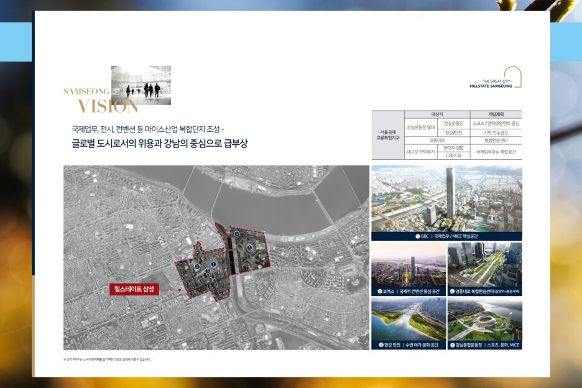The width and height of the screenshot is (582, 388).
Task: Click the small disclaimer footnote under the map
Action: click(x=107, y=359)
